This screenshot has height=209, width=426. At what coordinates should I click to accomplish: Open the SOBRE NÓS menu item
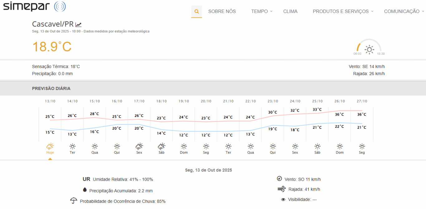pos(222,12)
